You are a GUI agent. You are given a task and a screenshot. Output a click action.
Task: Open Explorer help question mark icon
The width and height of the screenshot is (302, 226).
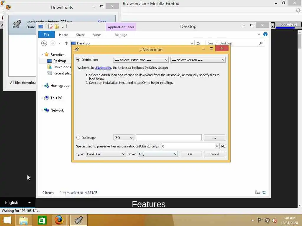265,34
